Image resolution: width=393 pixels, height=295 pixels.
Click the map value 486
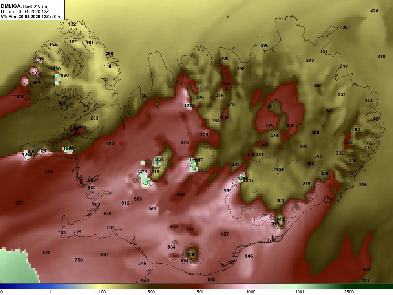(318, 86)
